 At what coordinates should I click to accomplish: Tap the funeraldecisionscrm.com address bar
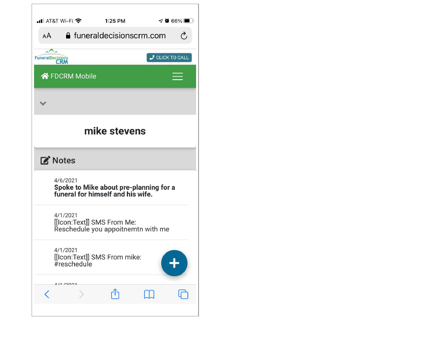point(119,36)
